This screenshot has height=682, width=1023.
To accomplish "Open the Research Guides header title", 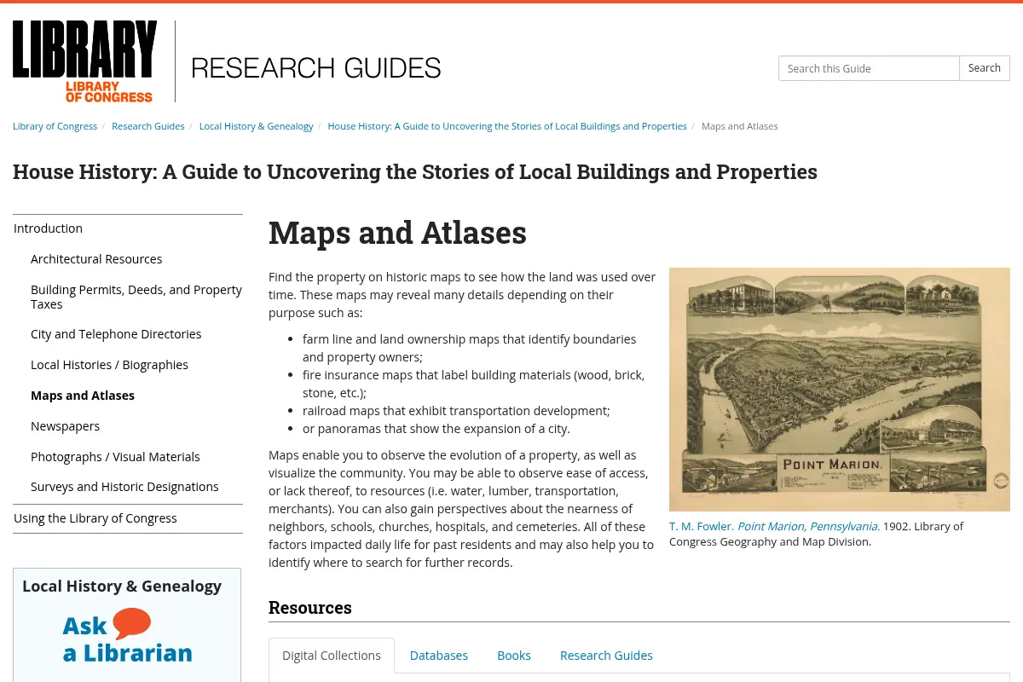I will pos(316,68).
